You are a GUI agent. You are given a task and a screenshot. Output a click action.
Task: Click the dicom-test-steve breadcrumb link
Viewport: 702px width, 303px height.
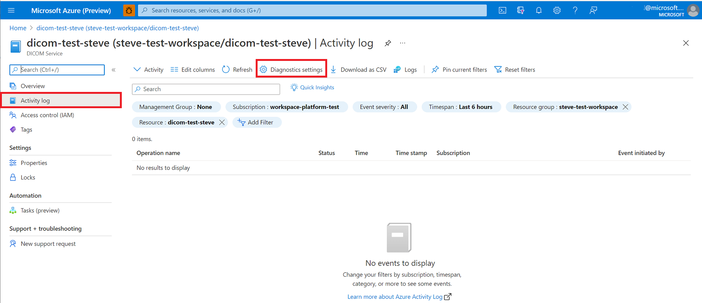[x=118, y=28]
